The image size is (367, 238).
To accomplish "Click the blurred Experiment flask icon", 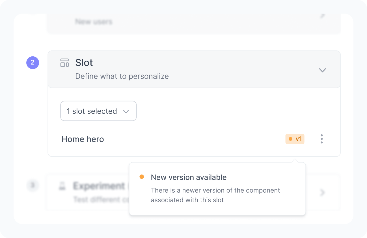I will point(62,186).
